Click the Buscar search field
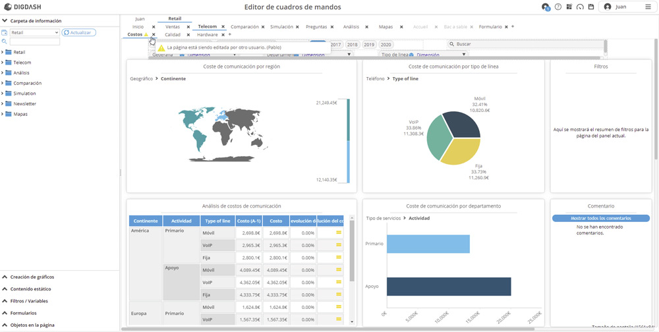Screen dimensions: 659x332 pyautogui.click(x=525, y=44)
